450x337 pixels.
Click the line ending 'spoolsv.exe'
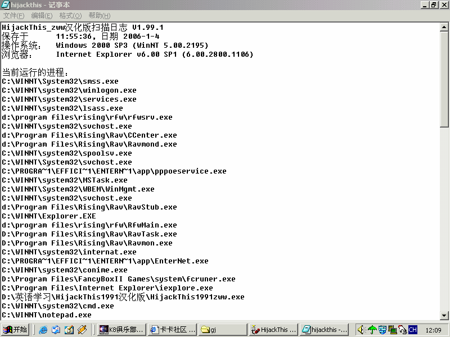[67, 153]
